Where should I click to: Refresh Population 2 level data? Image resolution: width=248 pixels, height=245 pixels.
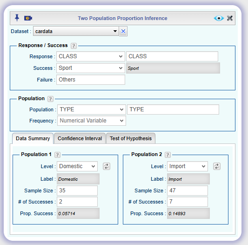[217, 166]
